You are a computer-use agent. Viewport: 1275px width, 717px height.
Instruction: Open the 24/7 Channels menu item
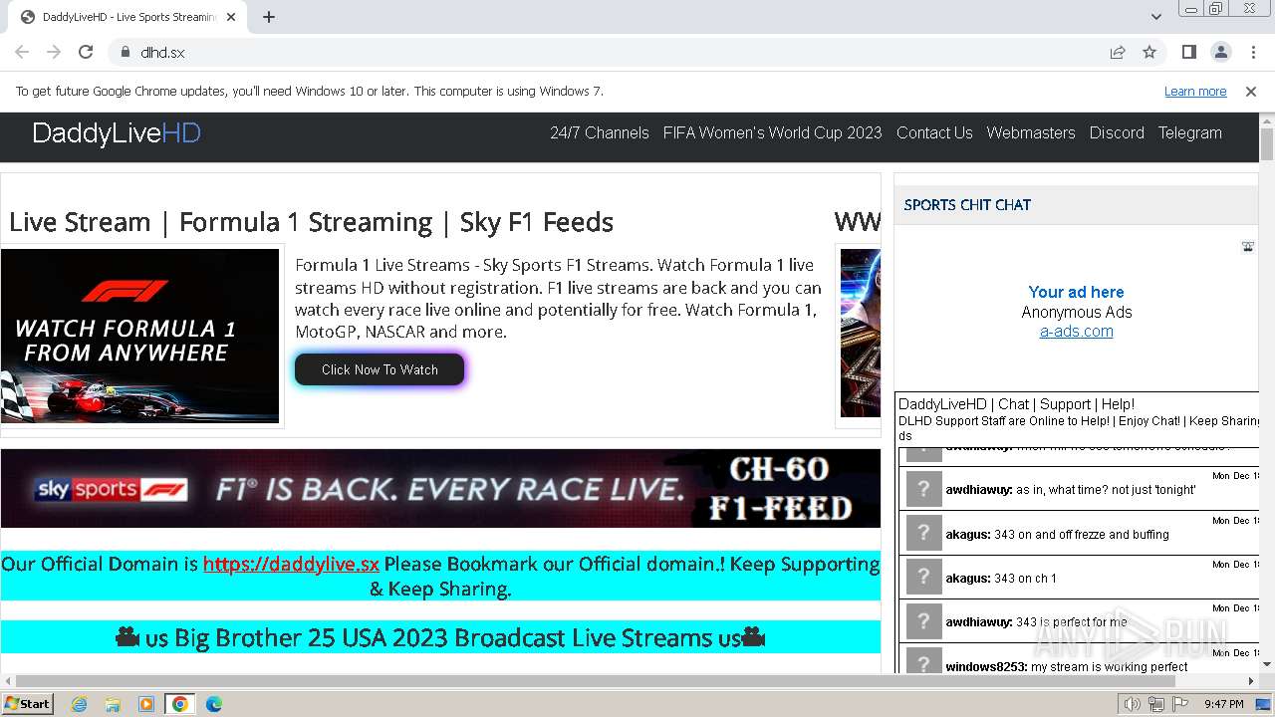[600, 132]
